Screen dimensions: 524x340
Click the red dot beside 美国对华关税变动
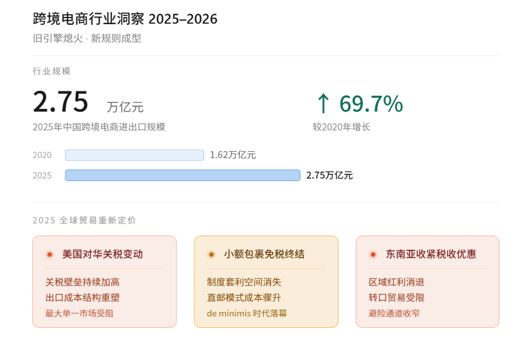(x=50, y=255)
